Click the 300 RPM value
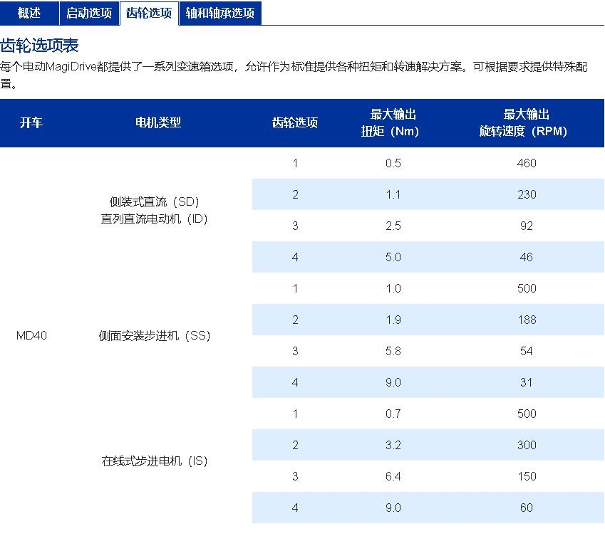 coord(527,445)
